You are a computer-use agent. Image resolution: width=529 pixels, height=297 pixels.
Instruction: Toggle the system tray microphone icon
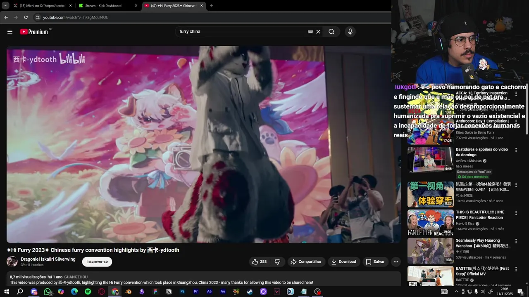476,292
